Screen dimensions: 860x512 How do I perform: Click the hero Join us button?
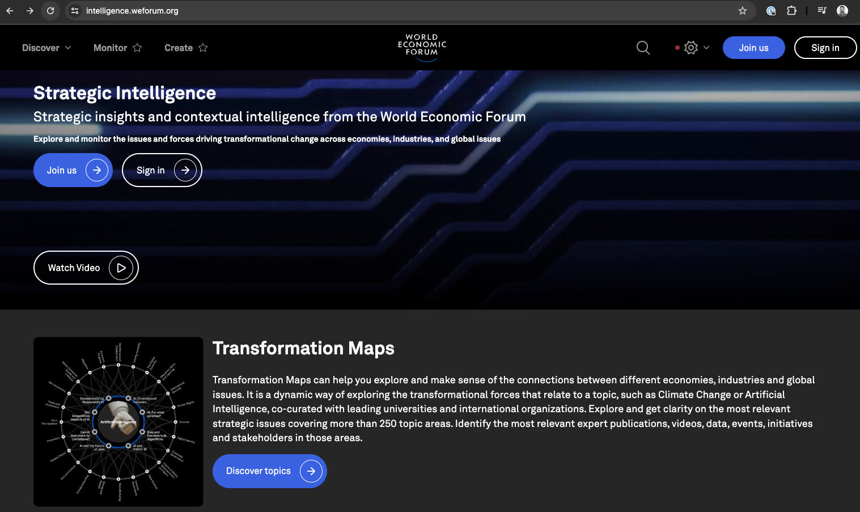coord(73,170)
